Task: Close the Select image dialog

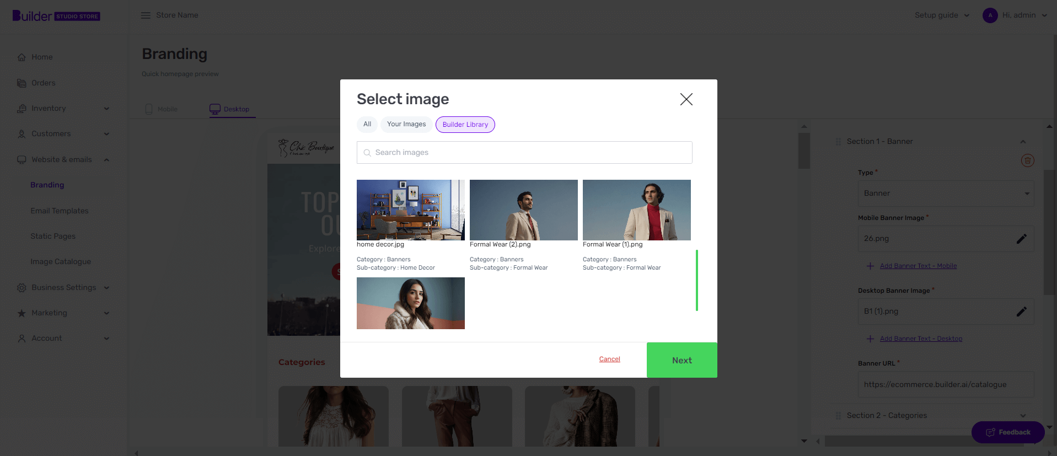Action: [686, 99]
